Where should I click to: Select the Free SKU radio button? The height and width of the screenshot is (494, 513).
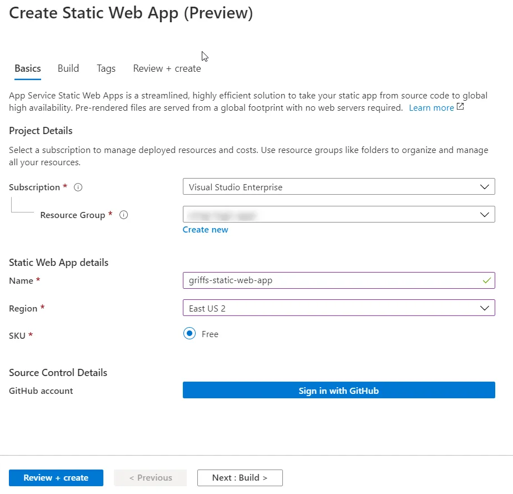(190, 334)
